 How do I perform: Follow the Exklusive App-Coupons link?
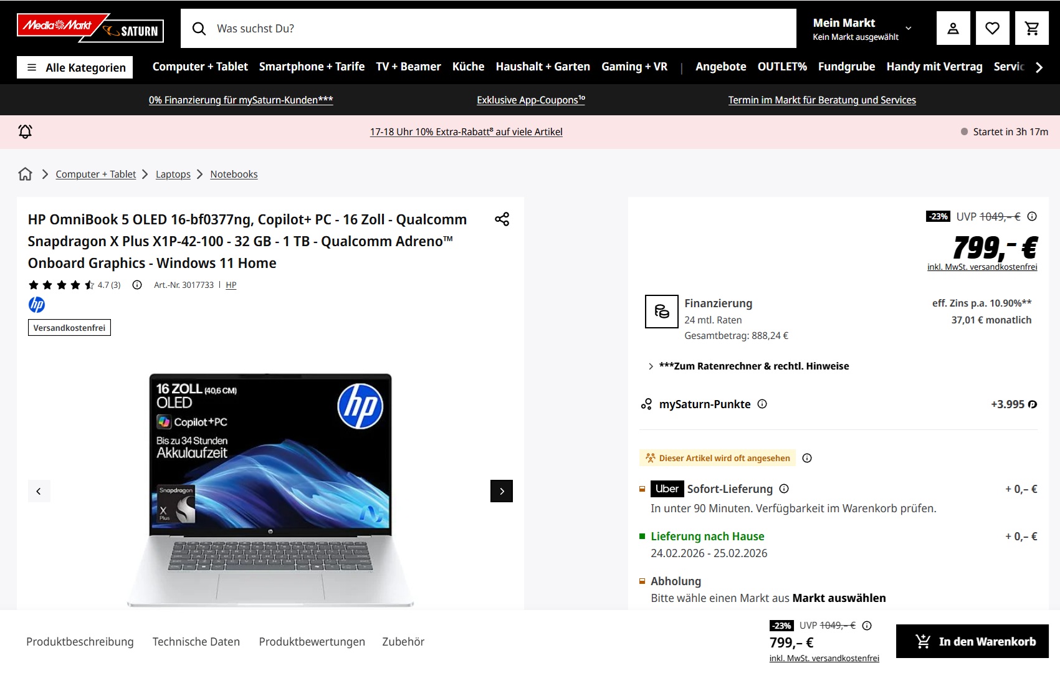pyautogui.click(x=530, y=100)
